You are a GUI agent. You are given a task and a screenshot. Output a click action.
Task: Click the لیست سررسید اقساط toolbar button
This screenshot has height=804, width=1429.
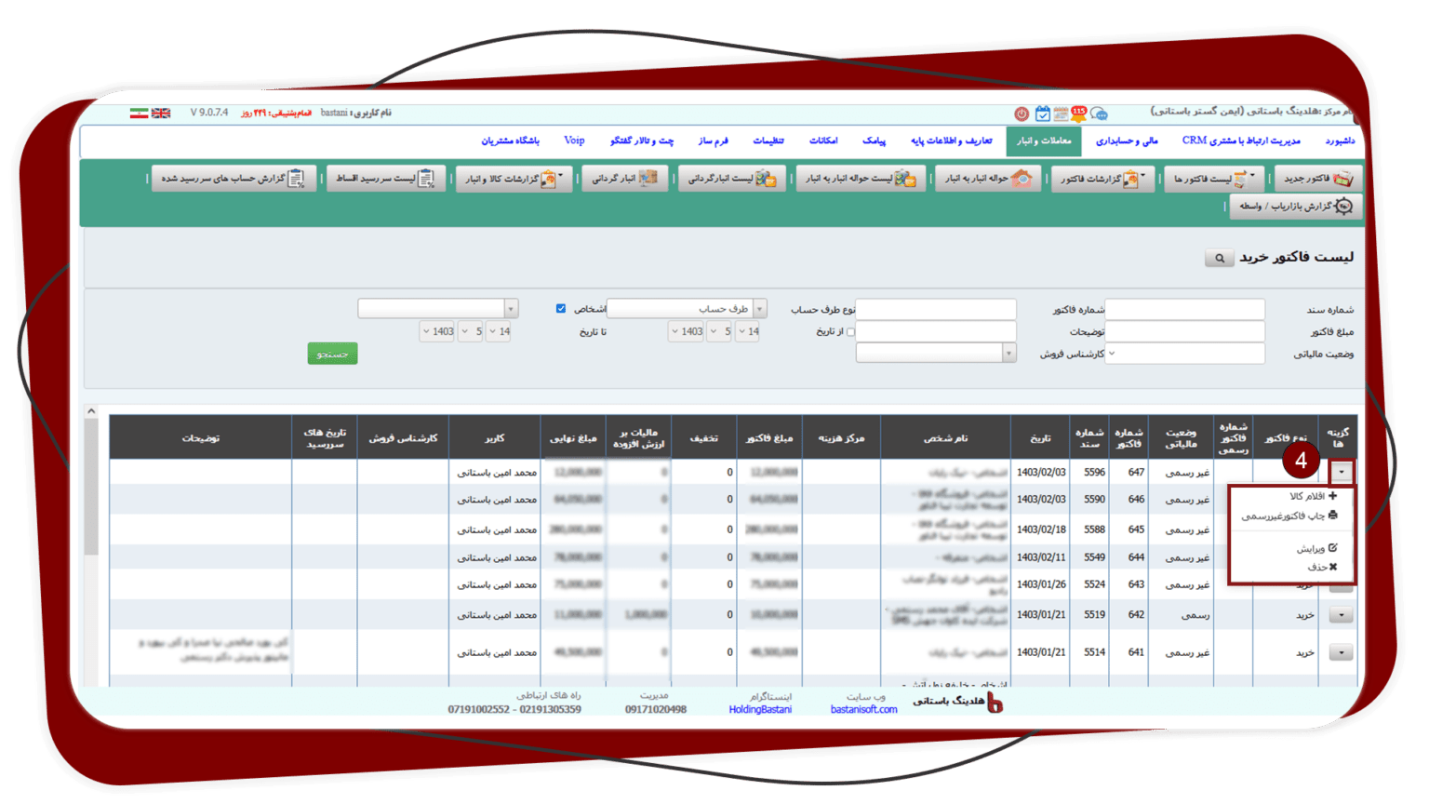[x=386, y=179]
